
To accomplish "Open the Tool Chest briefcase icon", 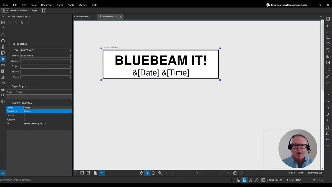I will 3,41.
